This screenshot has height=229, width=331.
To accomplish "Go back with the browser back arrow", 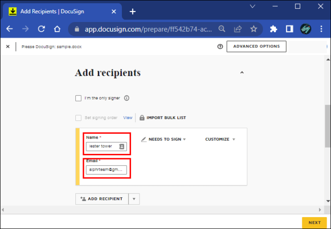I will (10, 29).
